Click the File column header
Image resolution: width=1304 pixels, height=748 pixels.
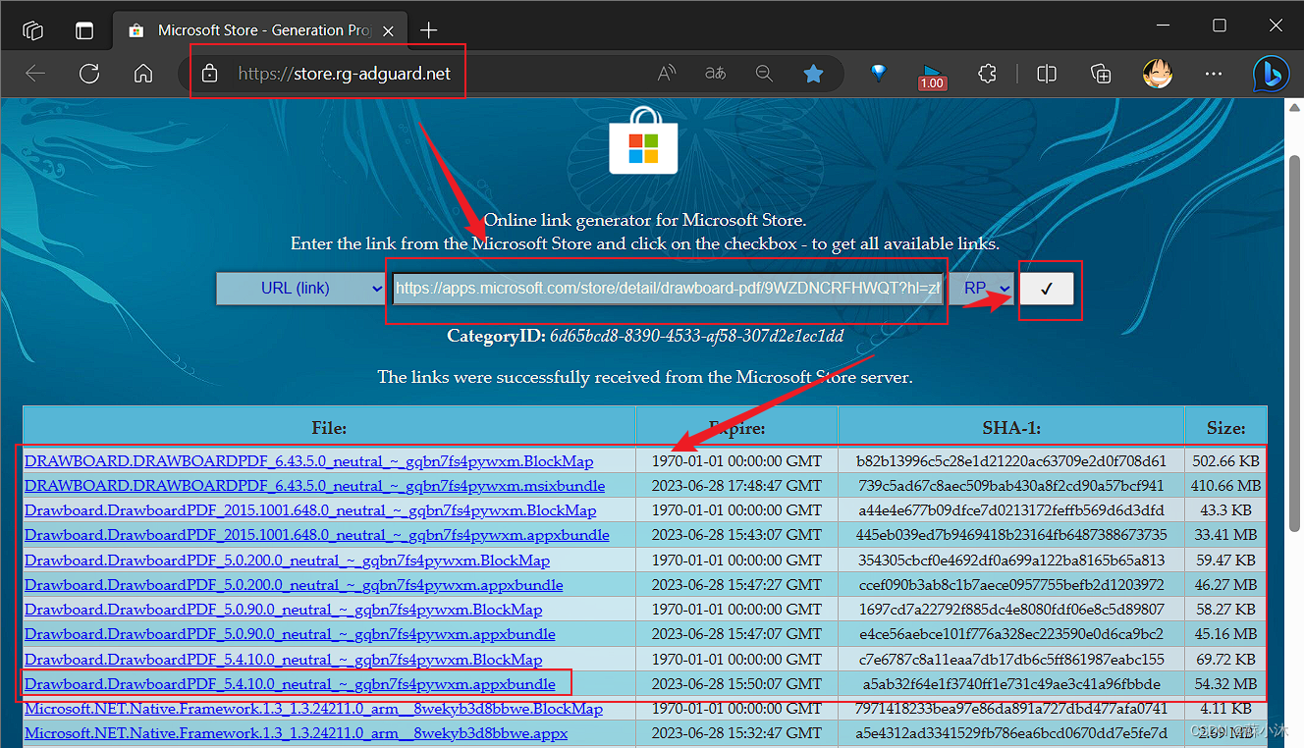click(x=329, y=428)
